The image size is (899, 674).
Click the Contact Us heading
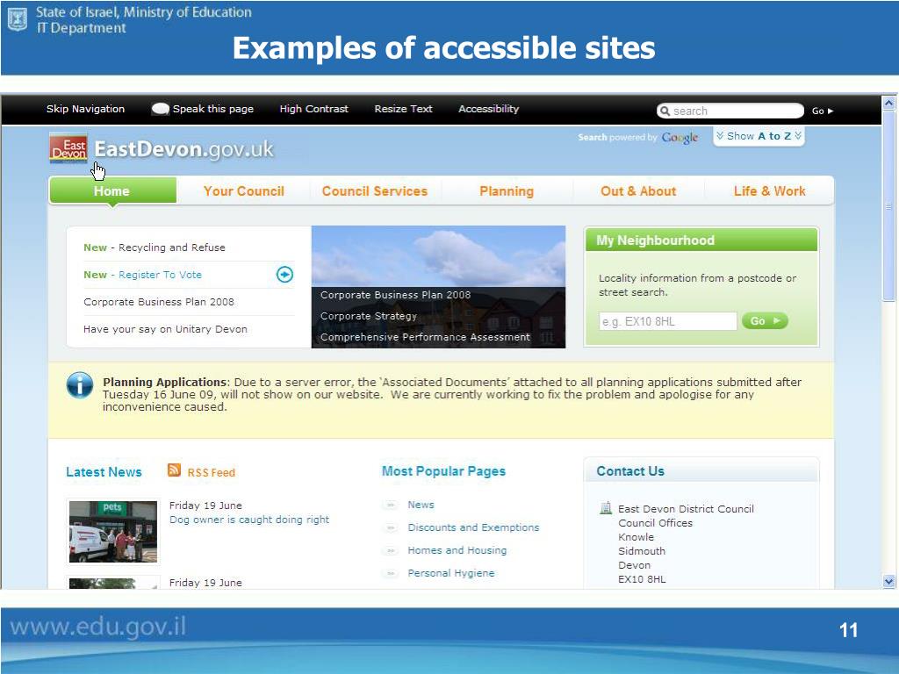point(630,471)
